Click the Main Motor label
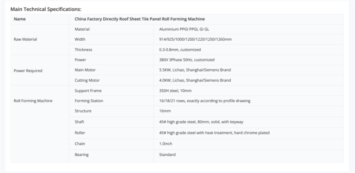The height and width of the screenshot is (173, 355). click(x=85, y=70)
